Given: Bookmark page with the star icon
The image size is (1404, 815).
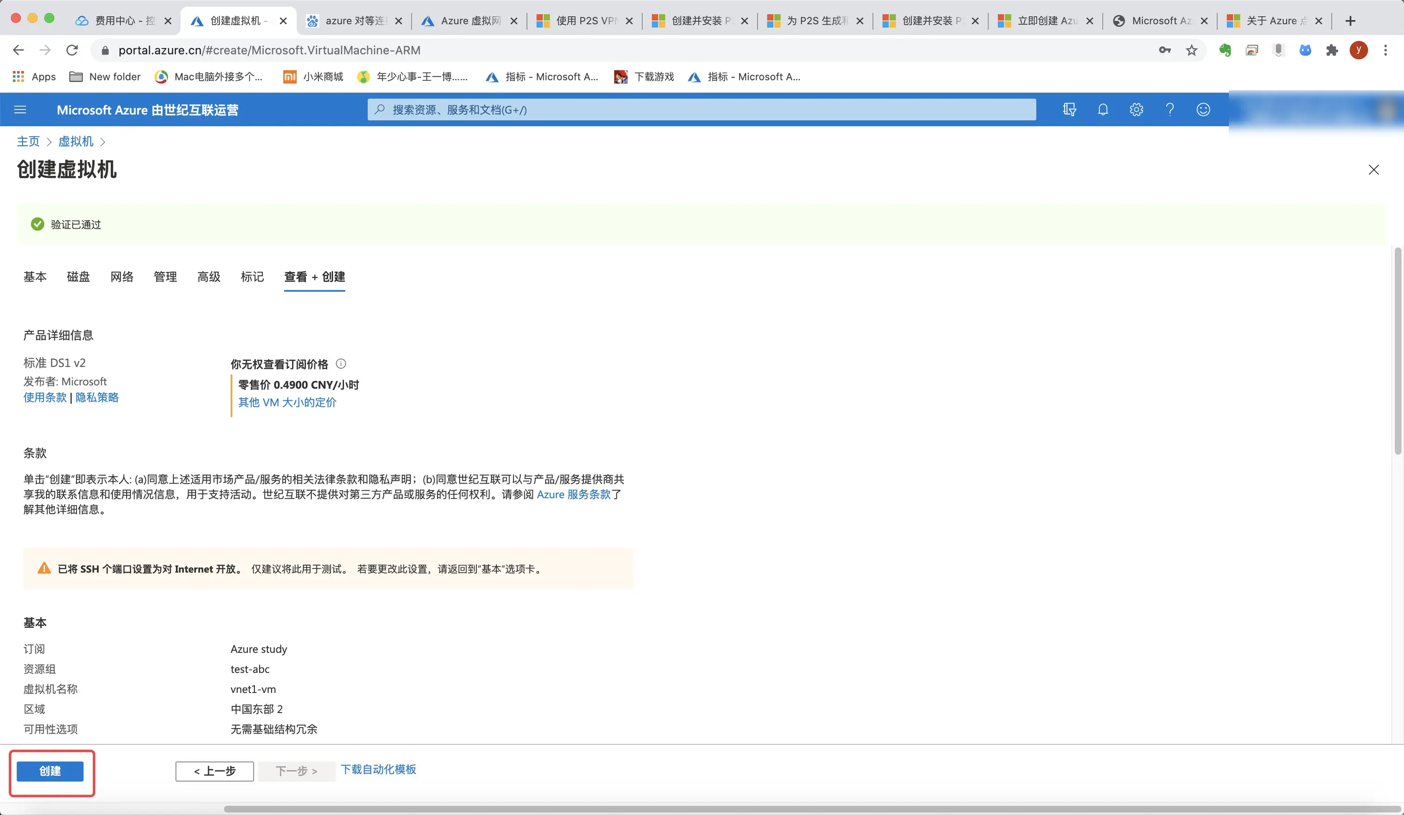Looking at the screenshot, I should pos(1191,51).
